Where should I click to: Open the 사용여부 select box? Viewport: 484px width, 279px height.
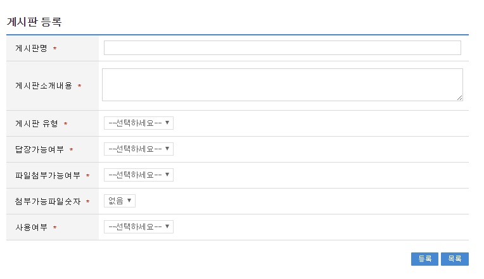point(139,226)
